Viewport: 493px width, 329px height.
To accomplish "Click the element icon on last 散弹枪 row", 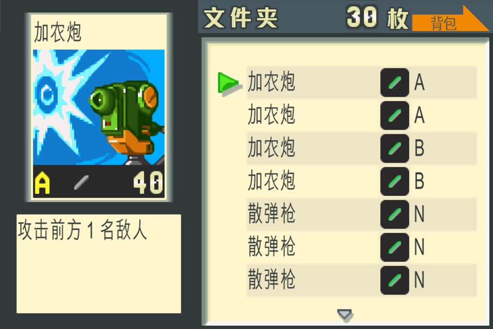I will pyautogui.click(x=394, y=280).
